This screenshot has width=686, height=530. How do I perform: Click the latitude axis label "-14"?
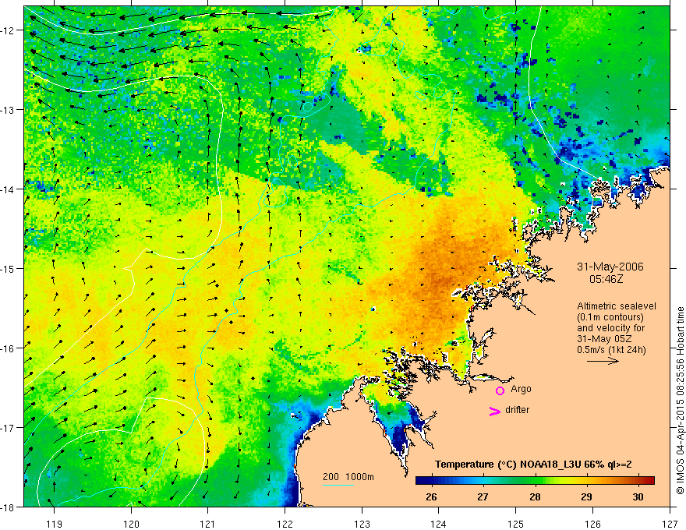point(9,189)
